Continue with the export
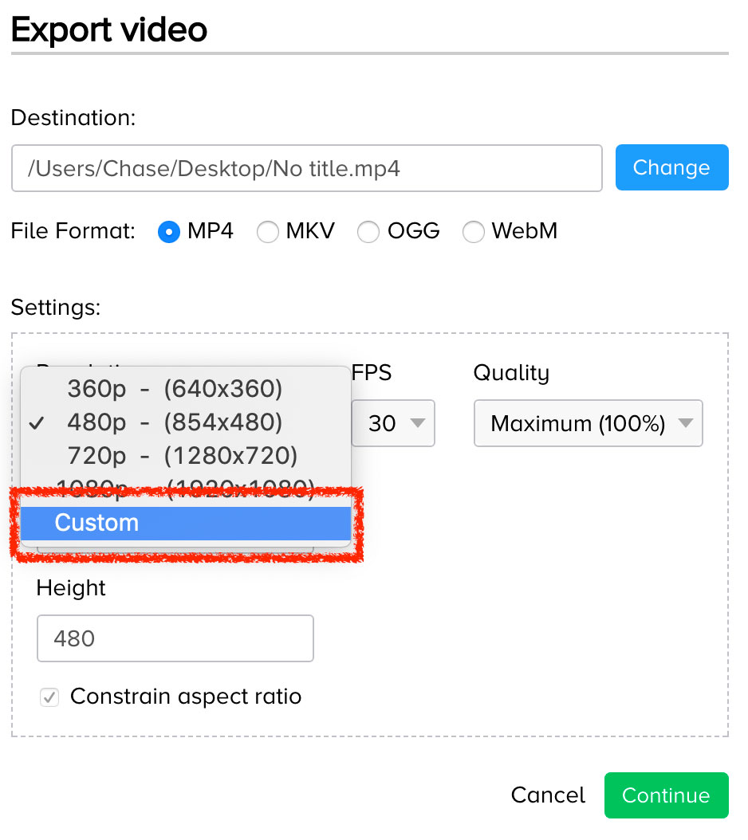The height and width of the screenshot is (840, 748). pyautogui.click(x=667, y=795)
